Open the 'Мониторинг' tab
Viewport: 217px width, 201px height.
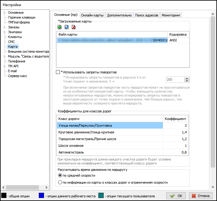click(x=171, y=15)
